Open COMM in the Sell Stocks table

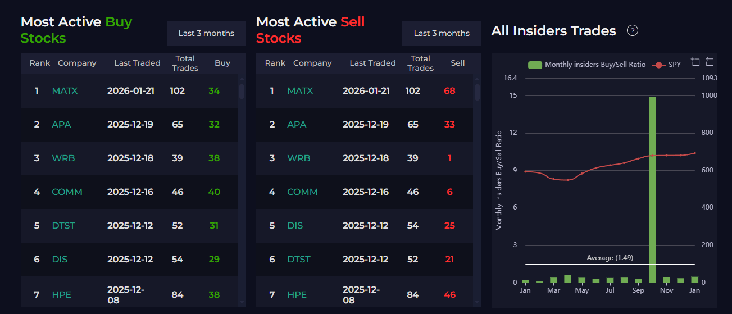(303, 192)
